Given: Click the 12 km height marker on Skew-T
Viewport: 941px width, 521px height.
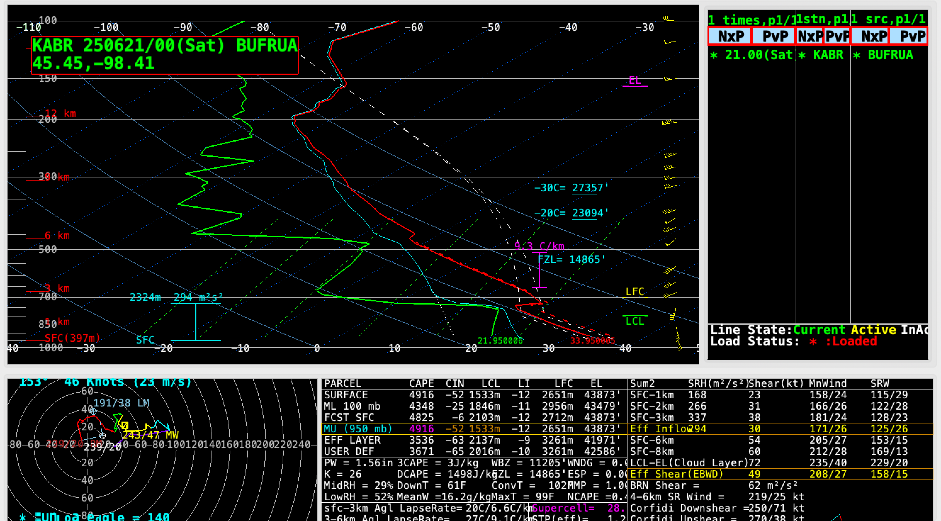Looking at the screenshot, I should point(60,113).
